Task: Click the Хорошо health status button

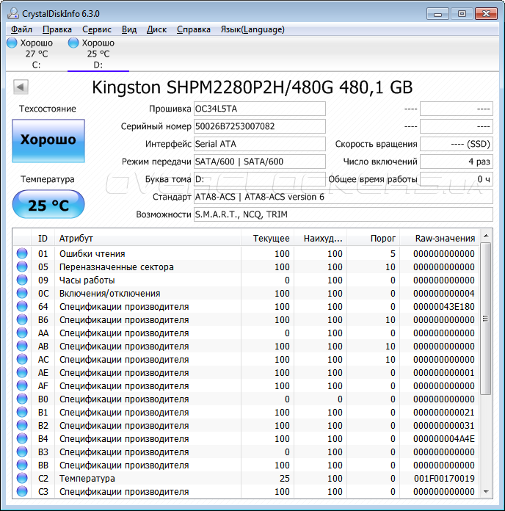Action: coord(48,140)
